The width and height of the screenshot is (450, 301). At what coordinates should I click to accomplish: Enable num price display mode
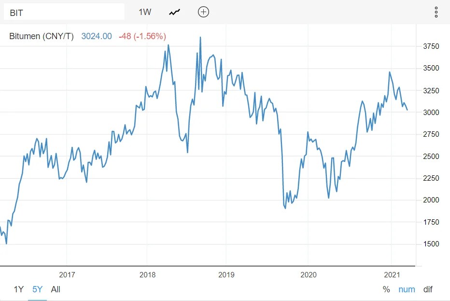tap(407, 289)
